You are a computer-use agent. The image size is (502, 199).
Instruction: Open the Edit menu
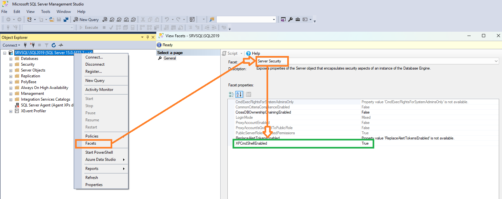point(17,12)
